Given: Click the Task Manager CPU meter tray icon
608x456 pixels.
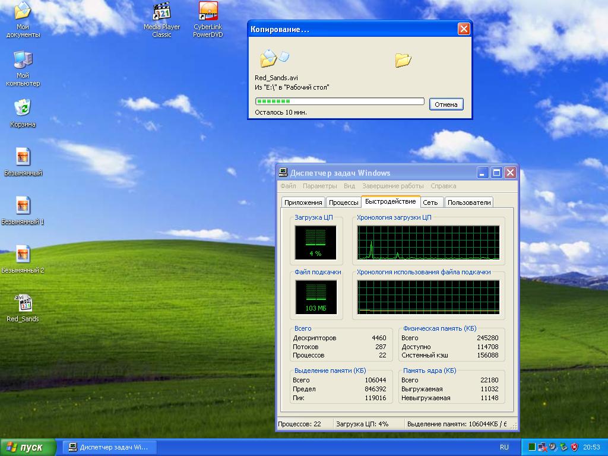Looking at the screenshot, I should [532, 447].
